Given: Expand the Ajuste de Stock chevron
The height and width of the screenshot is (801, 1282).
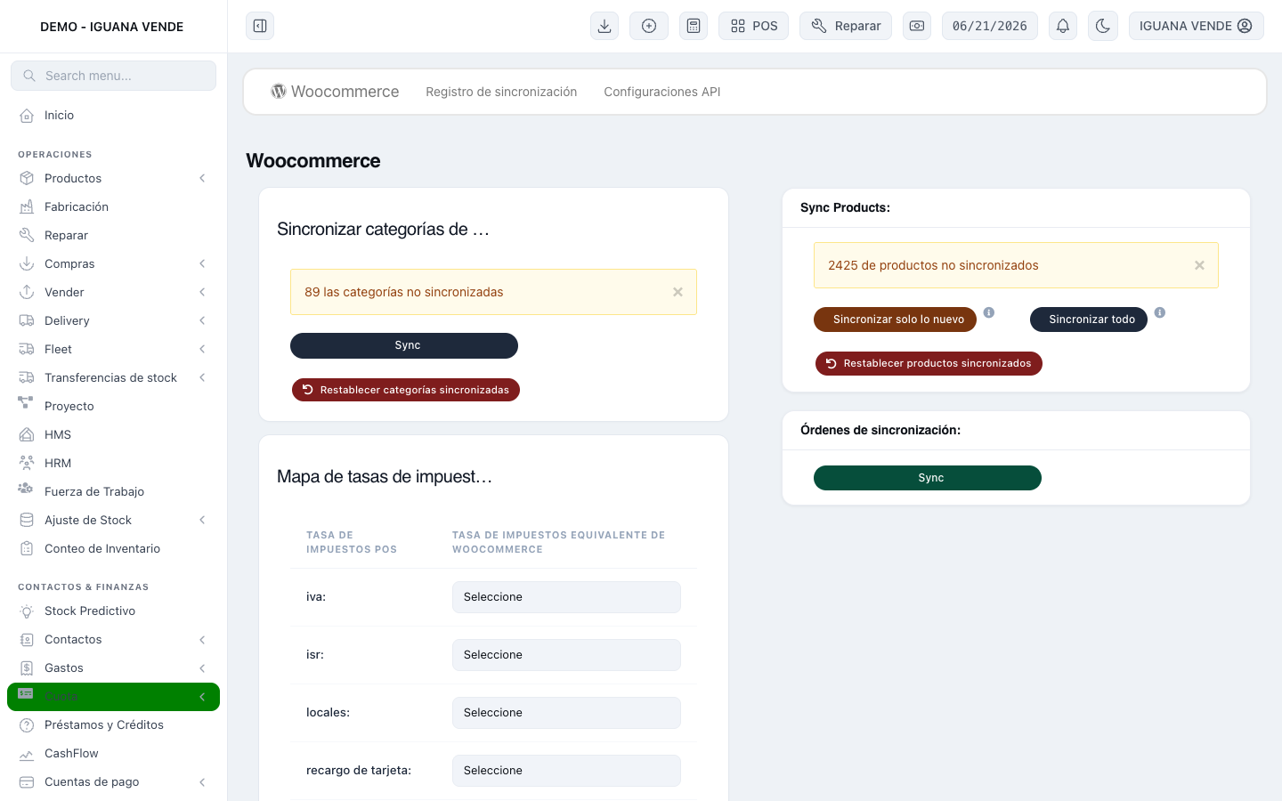Looking at the screenshot, I should pos(202,520).
